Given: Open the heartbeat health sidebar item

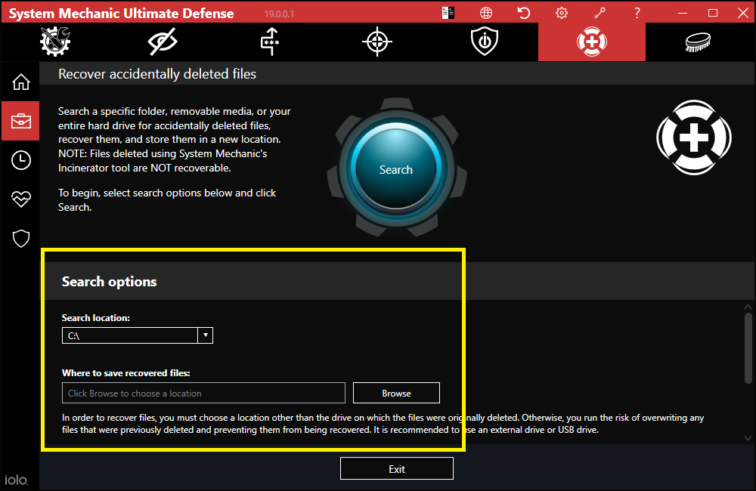Looking at the screenshot, I should (x=20, y=199).
